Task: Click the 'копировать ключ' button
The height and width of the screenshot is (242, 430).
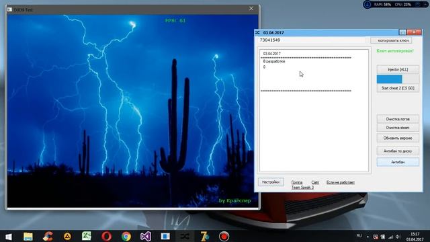Action: click(x=391, y=40)
